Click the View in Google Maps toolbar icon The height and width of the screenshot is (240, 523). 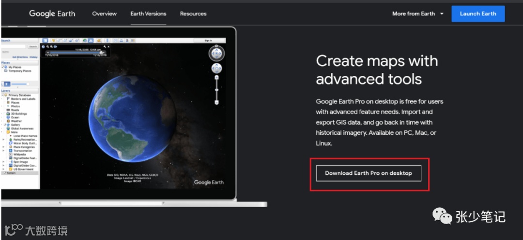pyautogui.click(x=133, y=41)
